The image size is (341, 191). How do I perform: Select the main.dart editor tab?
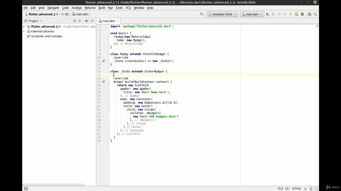point(109,21)
